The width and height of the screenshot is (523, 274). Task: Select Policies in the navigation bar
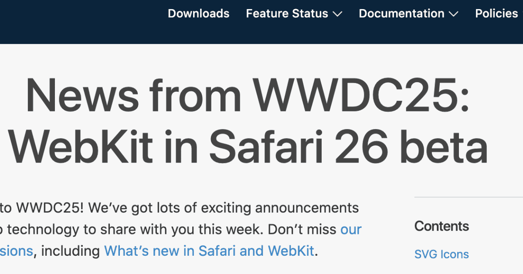[x=496, y=14]
